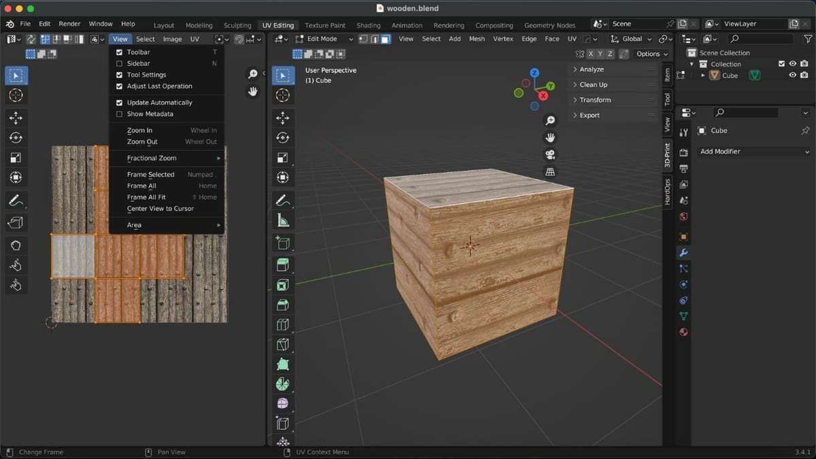This screenshot has height=459, width=816.
Task: Open Material properties tab icon
Action: click(x=683, y=333)
